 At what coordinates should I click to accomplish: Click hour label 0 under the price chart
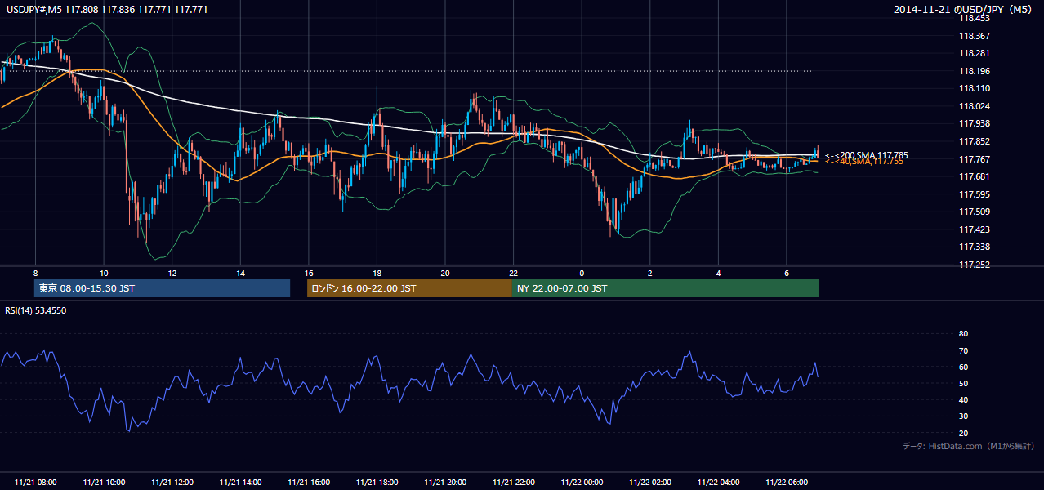(x=582, y=272)
